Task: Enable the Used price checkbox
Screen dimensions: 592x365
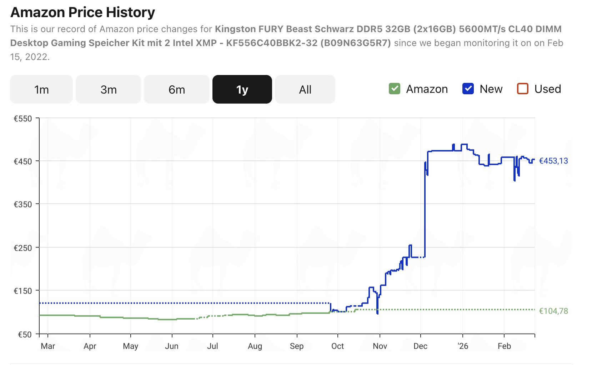Action: pyautogui.click(x=522, y=89)
